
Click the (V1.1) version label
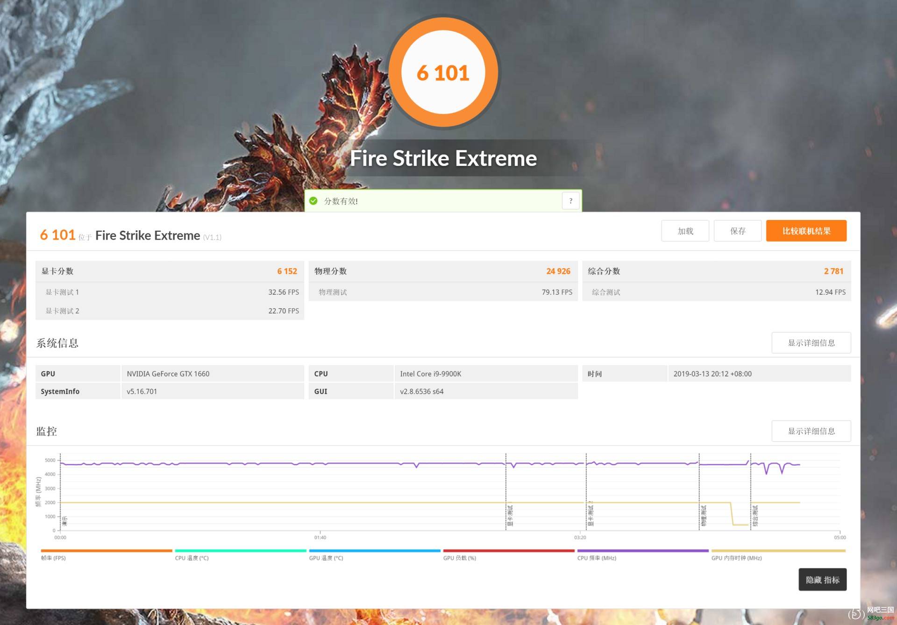(212, 237)
